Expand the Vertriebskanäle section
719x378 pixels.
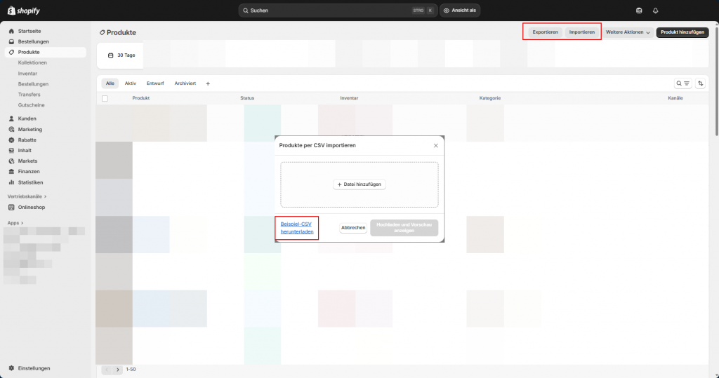(x=27, y=196)
